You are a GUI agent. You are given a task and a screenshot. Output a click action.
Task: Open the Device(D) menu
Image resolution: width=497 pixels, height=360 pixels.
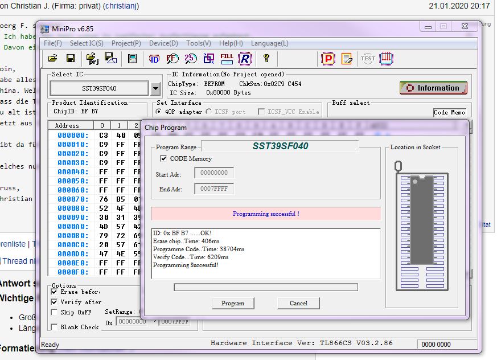[163, 43]
